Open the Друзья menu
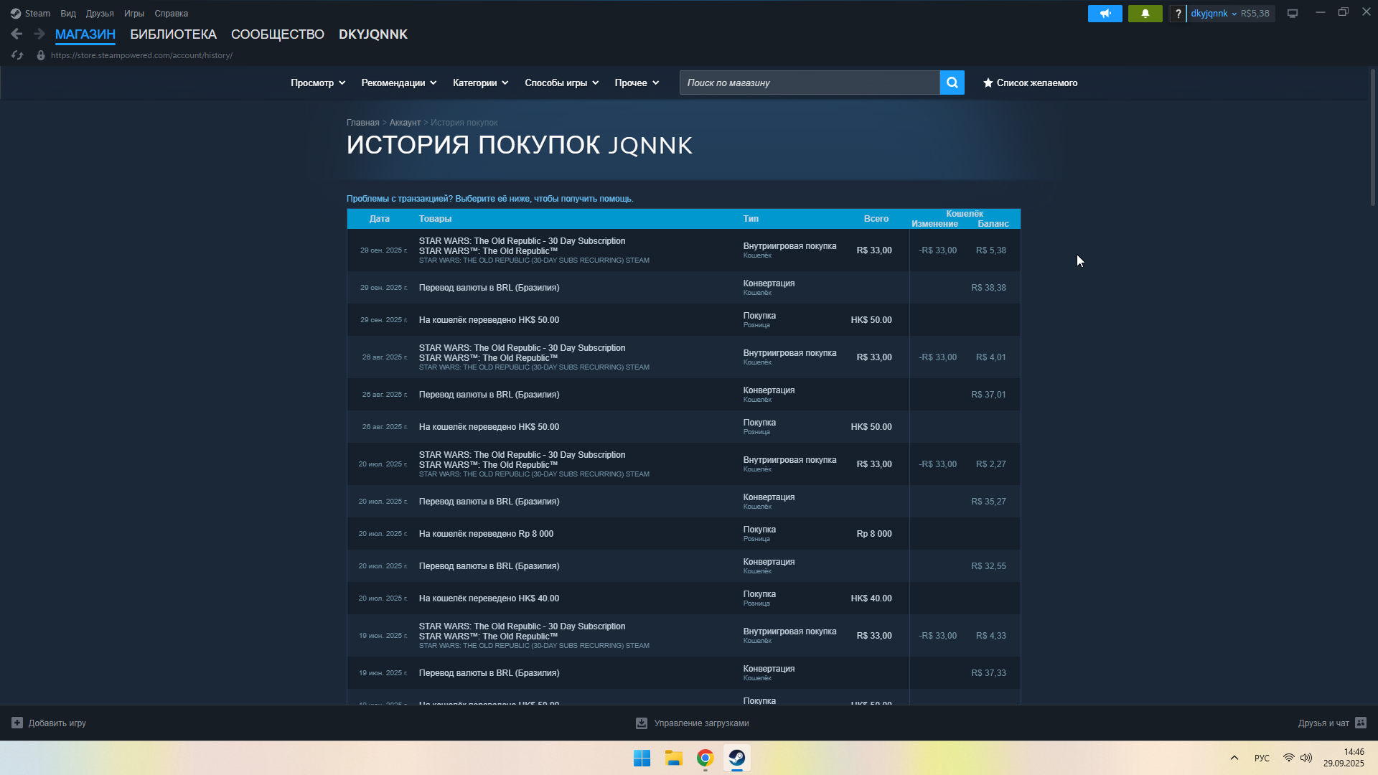This screenshot has height=775, width=1378. click(100, 14)
